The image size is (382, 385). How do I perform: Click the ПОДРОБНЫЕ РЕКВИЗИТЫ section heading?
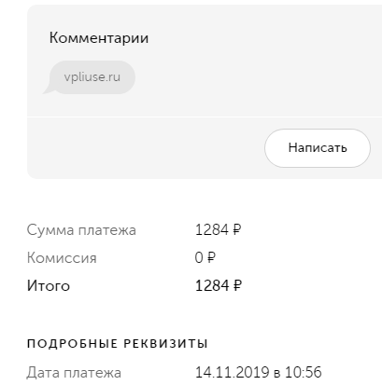118,344
